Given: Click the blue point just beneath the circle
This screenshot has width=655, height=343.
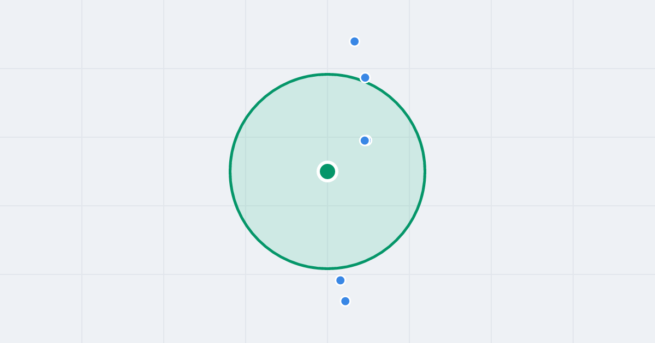Looking at the screenshot, I should [341, 280].
